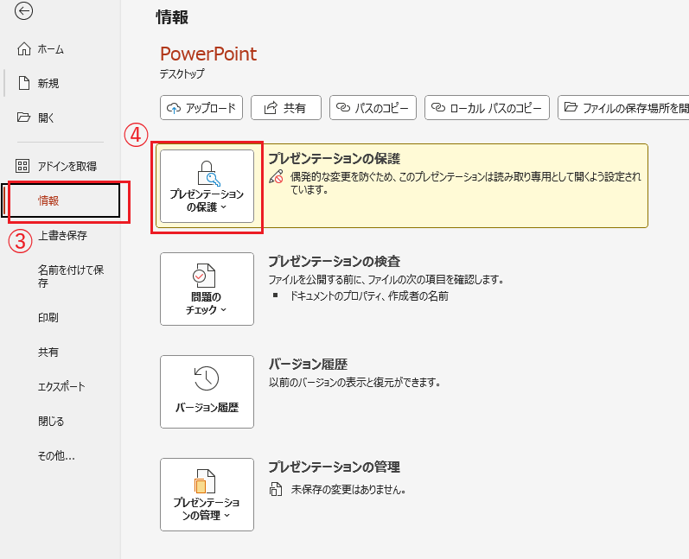Click the orange manage presentation document icon
This screenshot has height=559, width=689.
pos(205,481)
